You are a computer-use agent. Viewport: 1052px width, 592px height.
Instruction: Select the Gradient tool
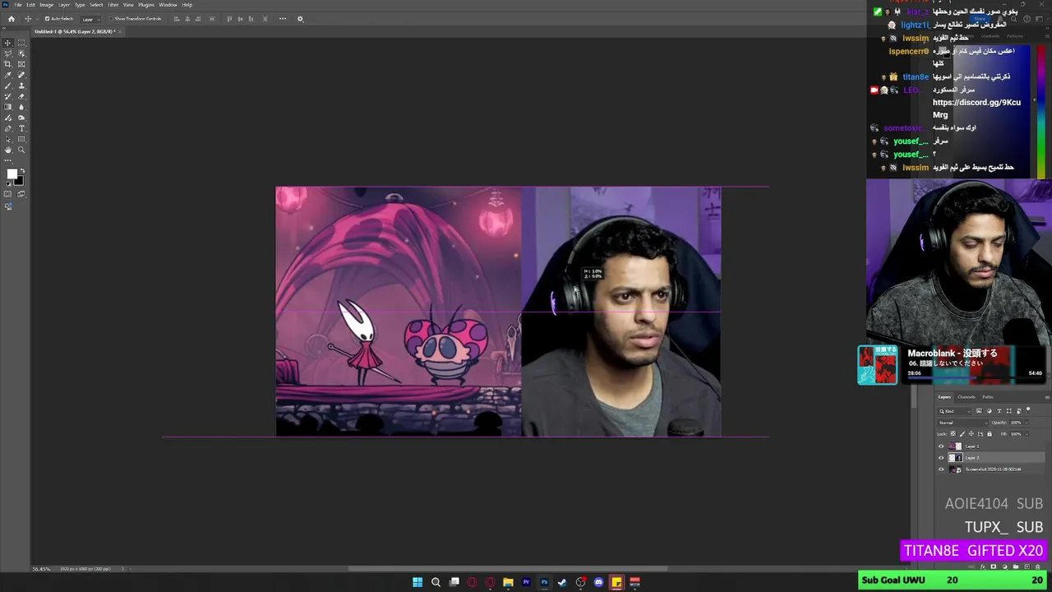point(8,107)
